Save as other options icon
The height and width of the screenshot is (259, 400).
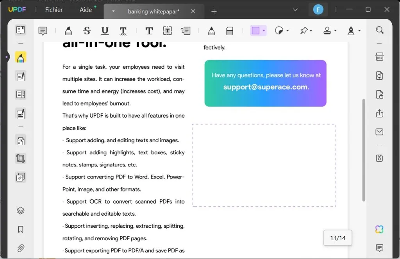click(379, 158)
